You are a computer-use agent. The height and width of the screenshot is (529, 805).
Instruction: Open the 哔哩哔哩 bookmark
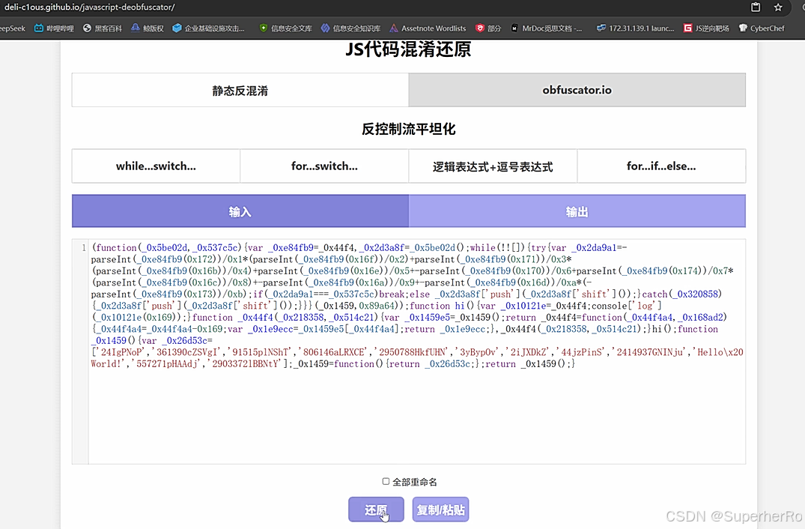click(x=54, y=28)
